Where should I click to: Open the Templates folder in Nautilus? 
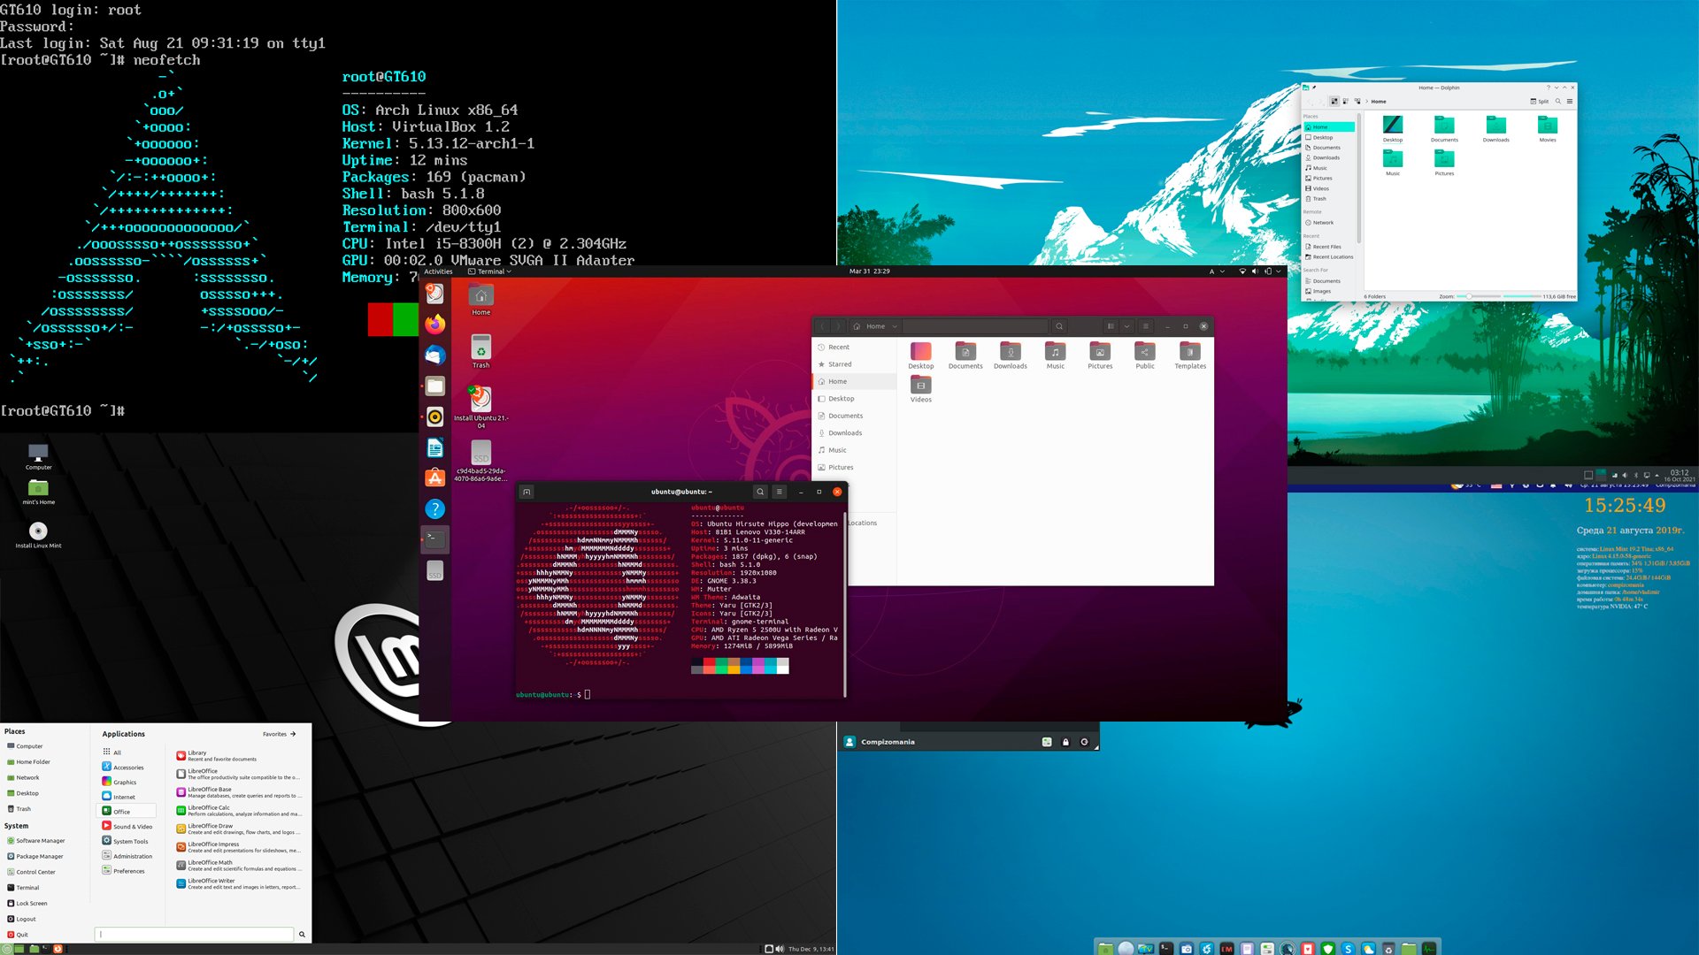point(1190,355)
